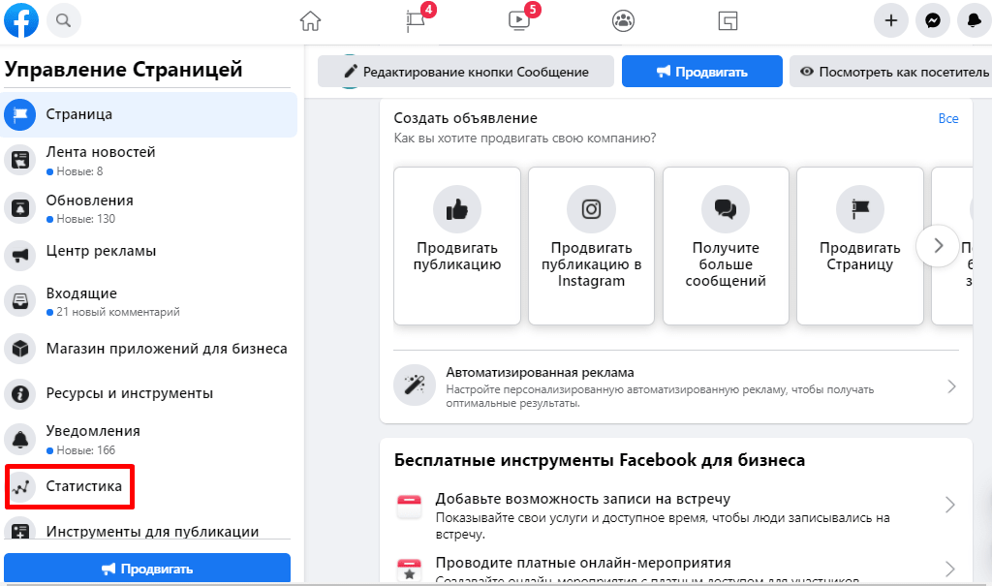The height and width of the screenshot is (586, 992).
Task: Click the blue Продвигать button
Action: coord(701,71)
